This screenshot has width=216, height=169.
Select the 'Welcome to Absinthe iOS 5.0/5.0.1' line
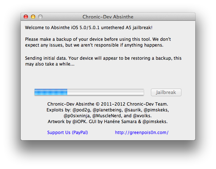pyautogui.click(x=89, y=28)
